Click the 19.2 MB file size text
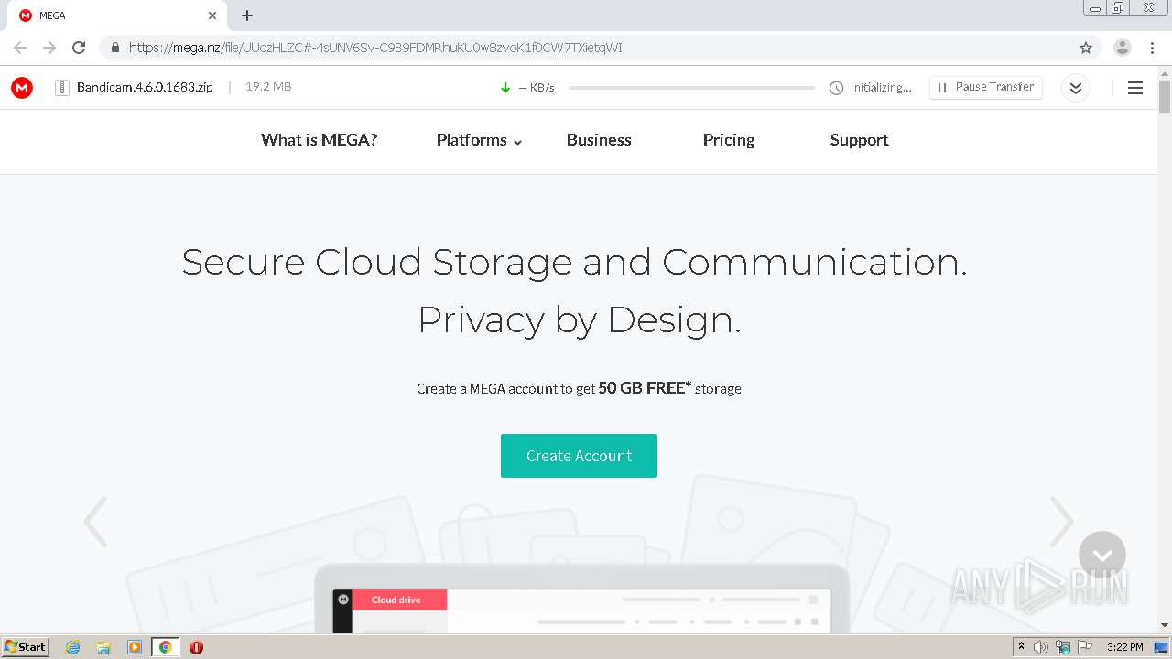The image size is (1172, 659). [x=268, y=87]
